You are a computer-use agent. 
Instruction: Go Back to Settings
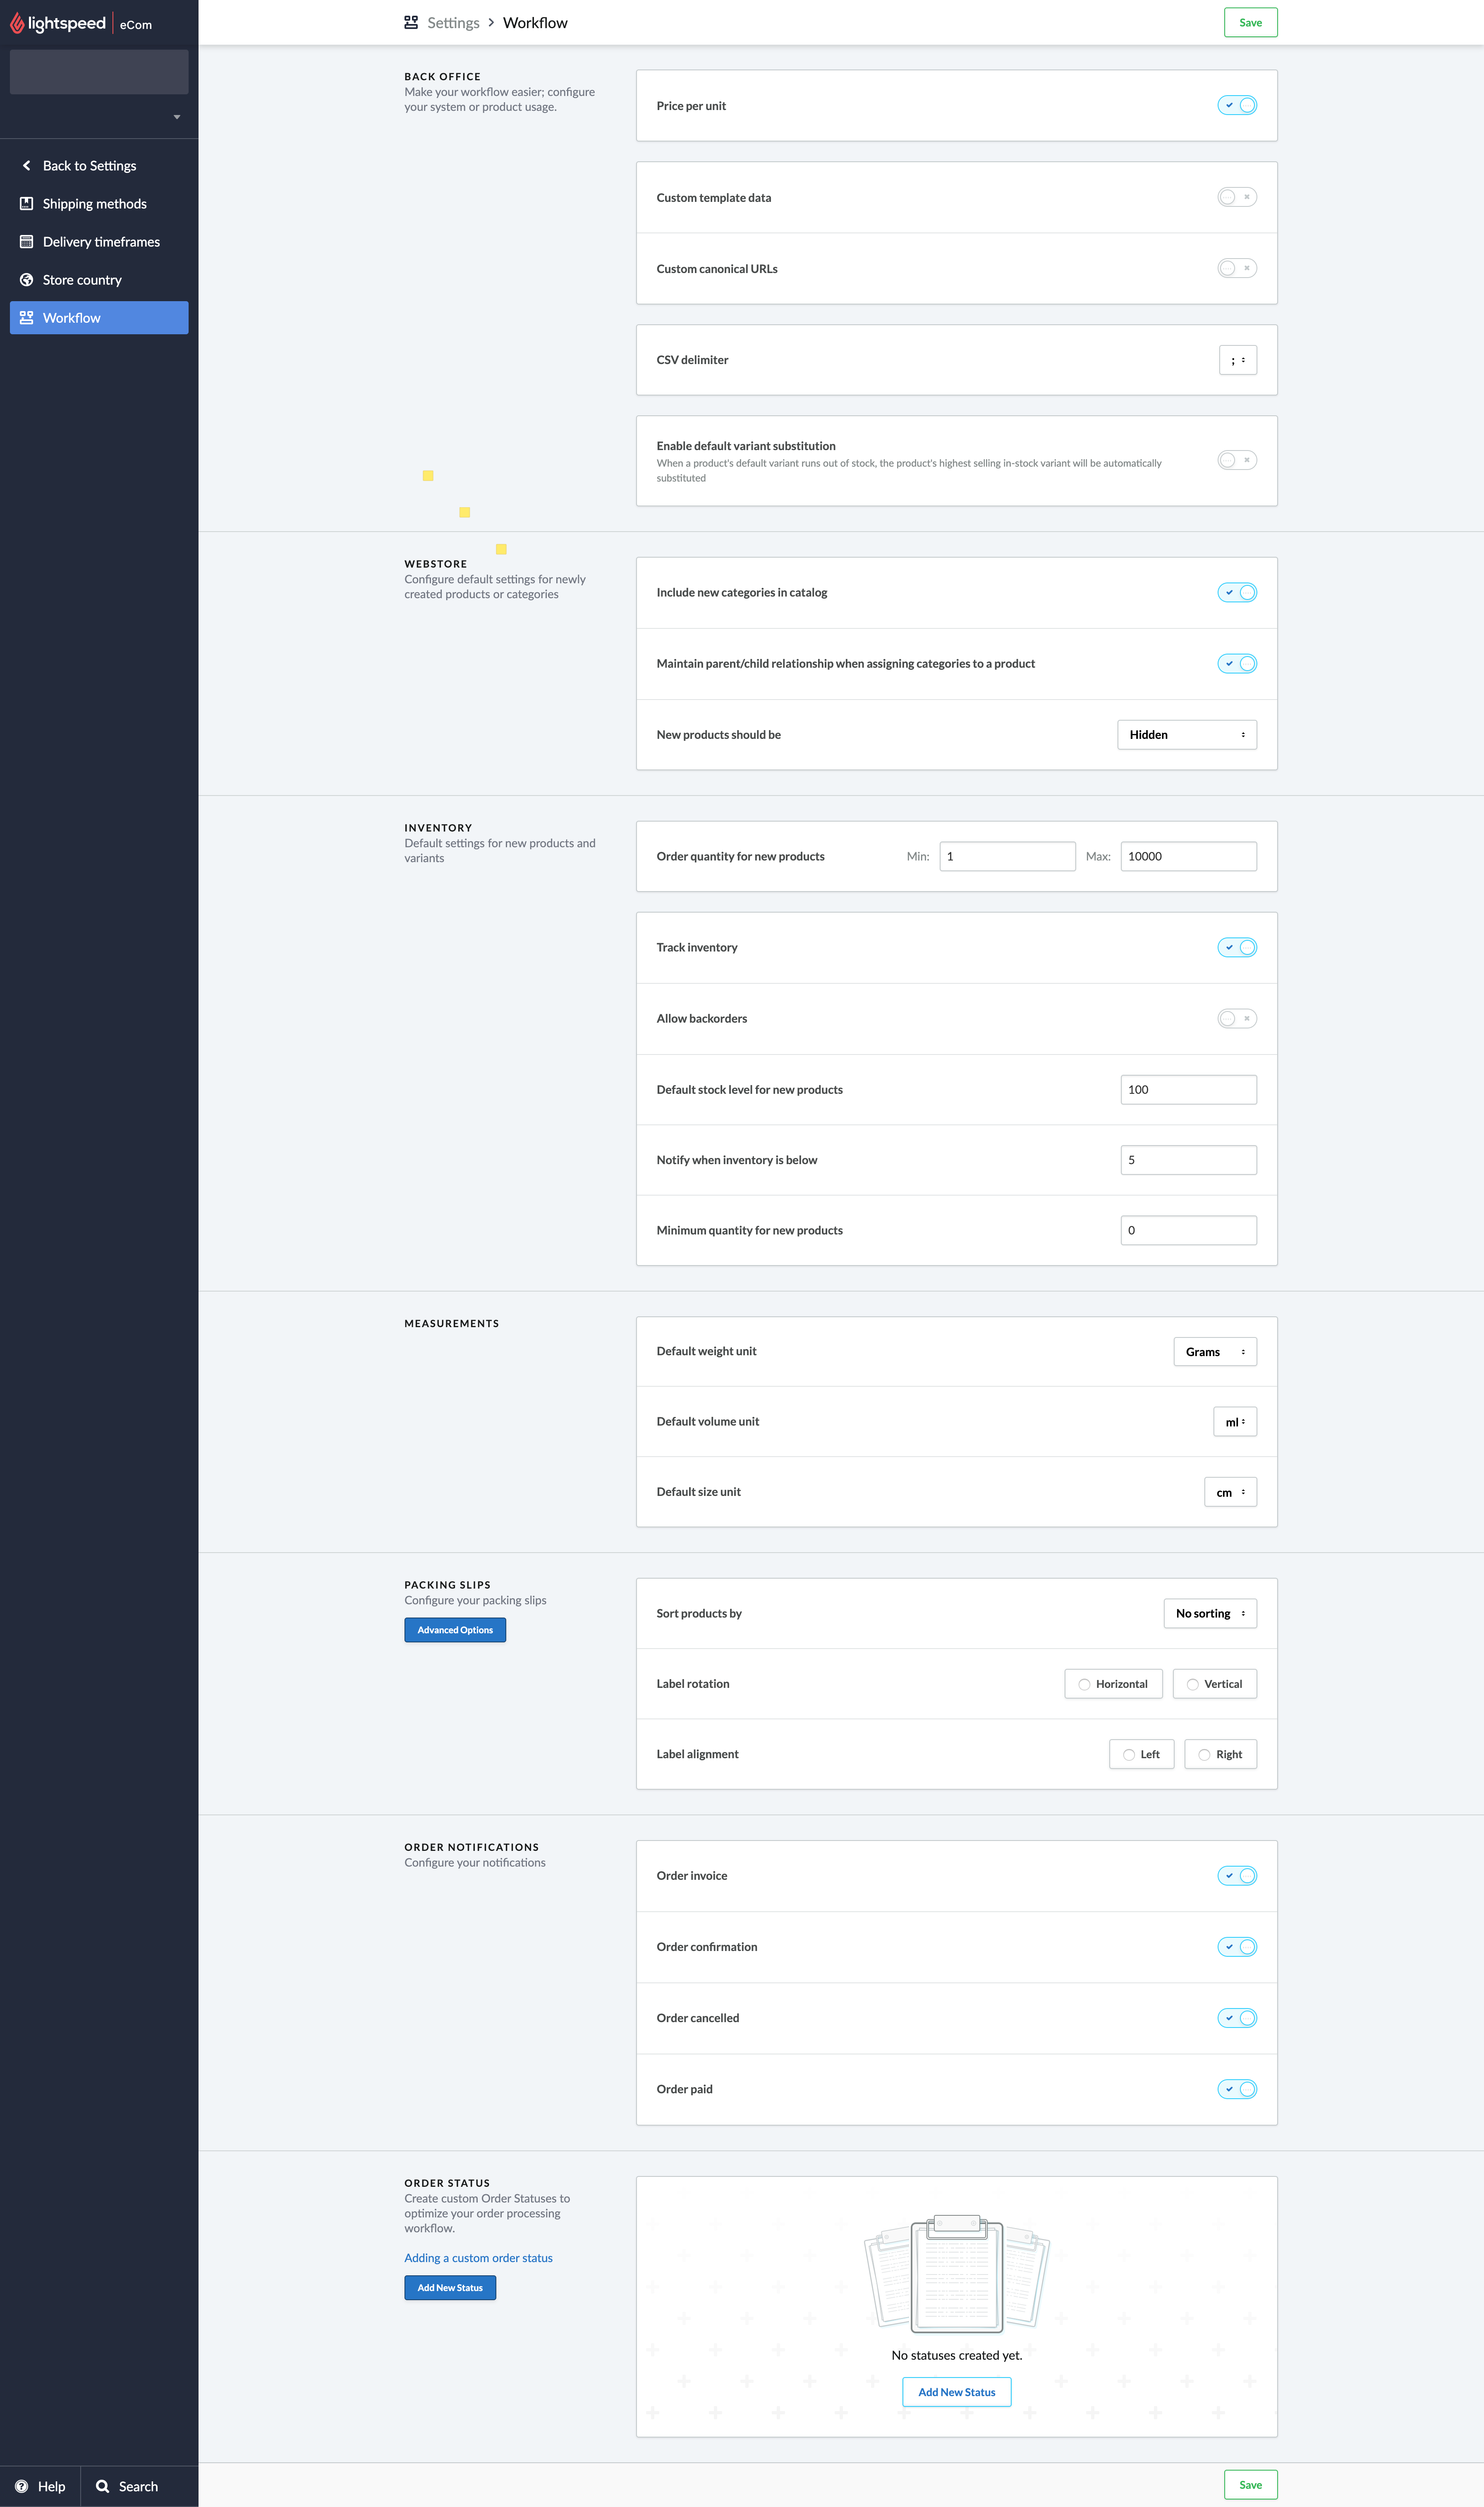click(99, 165)
